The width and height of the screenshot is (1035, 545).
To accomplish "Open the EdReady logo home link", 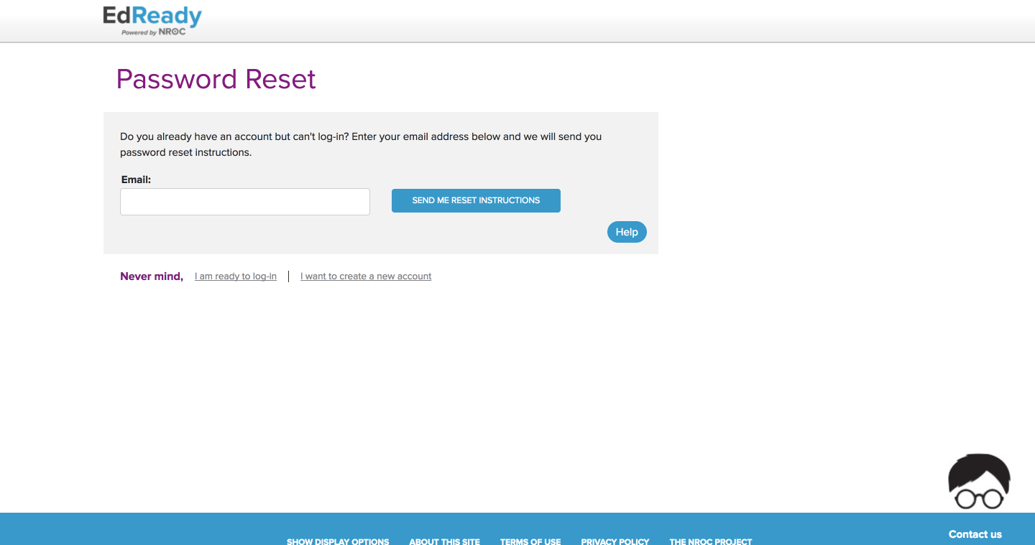I will point(152,20).
